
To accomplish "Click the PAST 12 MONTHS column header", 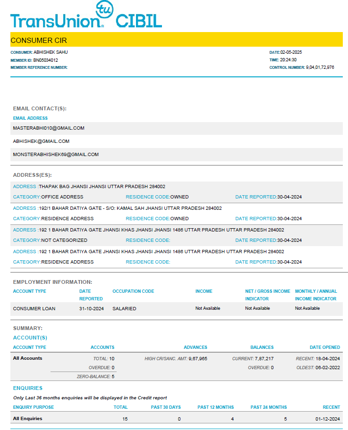I will pos(216,407).
